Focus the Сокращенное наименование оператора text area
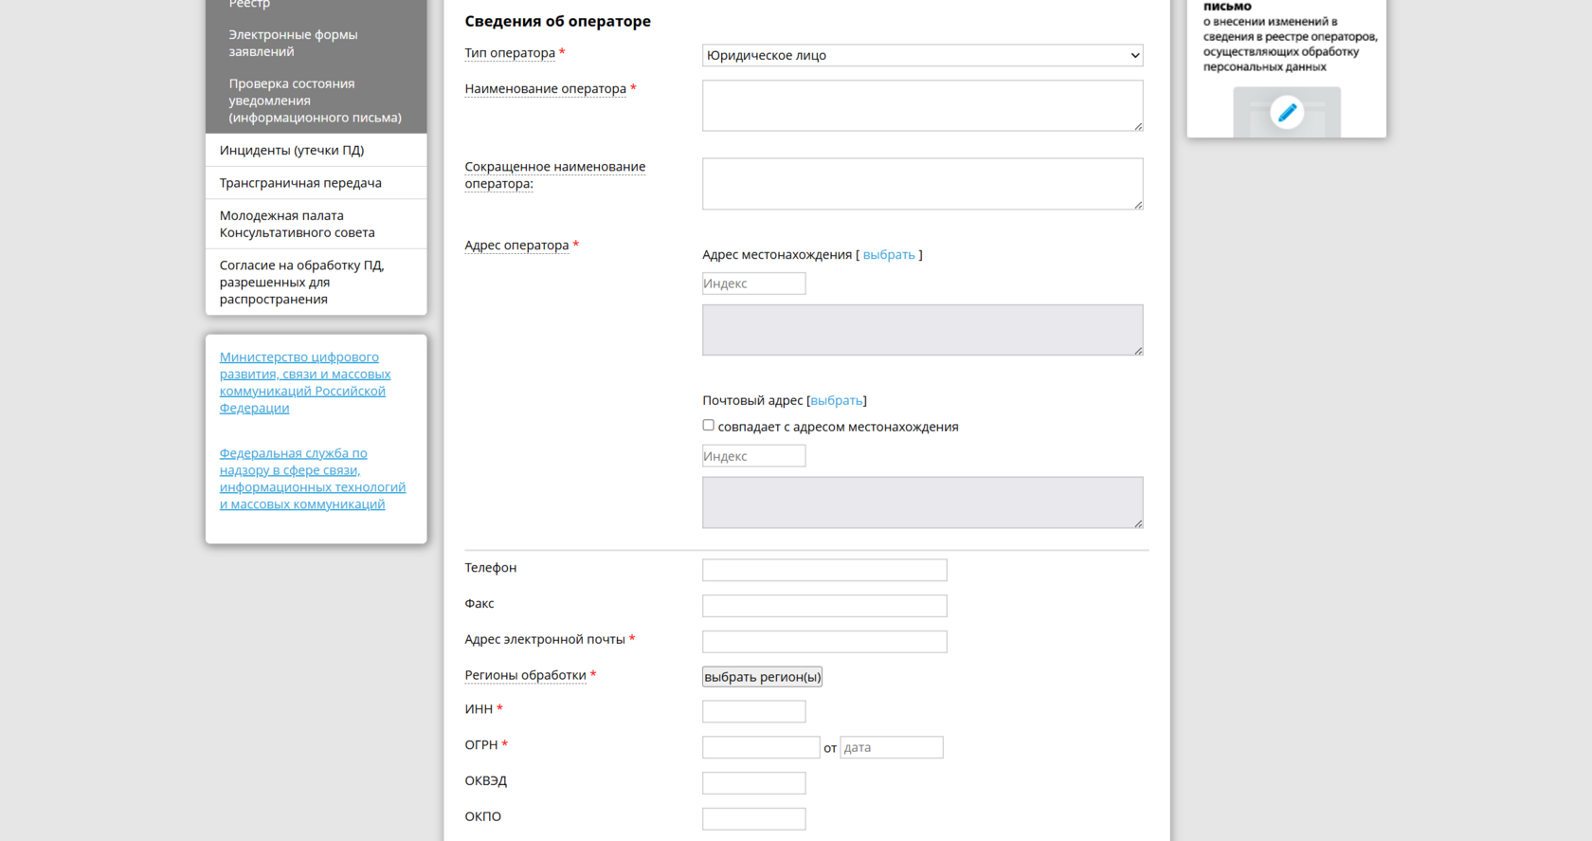 (x=922, y=184)
